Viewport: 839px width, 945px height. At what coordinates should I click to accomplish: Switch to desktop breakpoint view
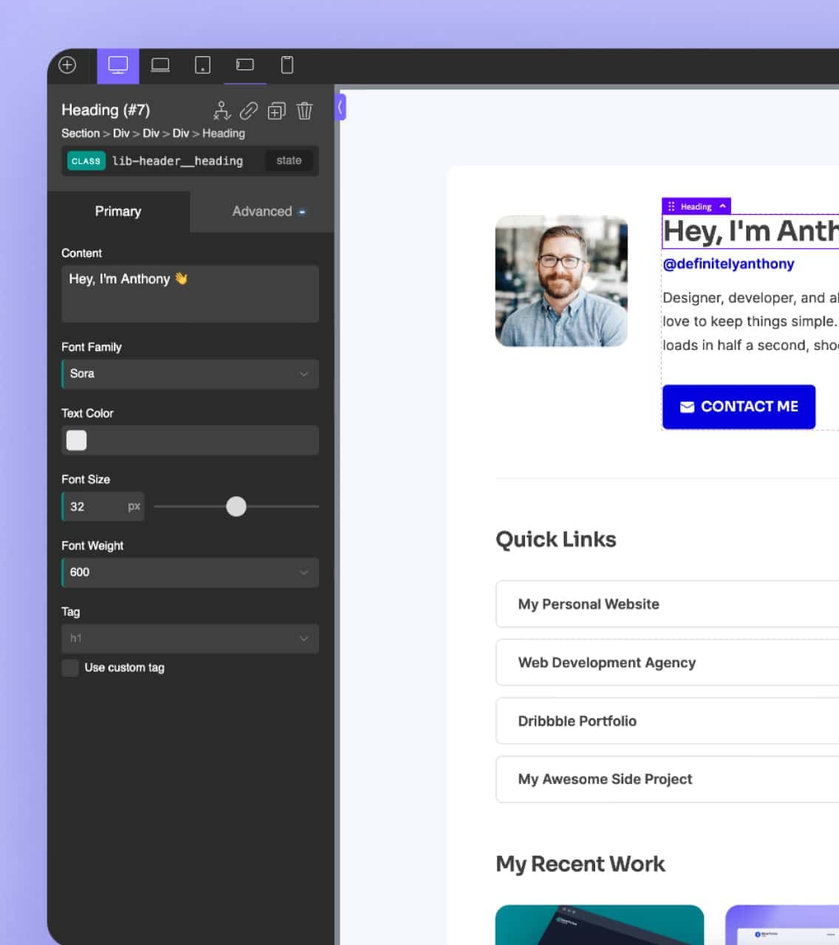point(117,65)
